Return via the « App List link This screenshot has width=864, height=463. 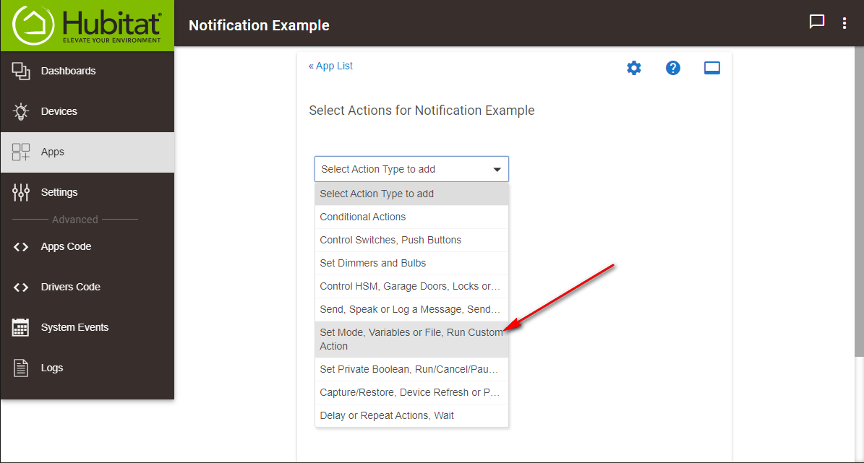(x=330, y=66)
